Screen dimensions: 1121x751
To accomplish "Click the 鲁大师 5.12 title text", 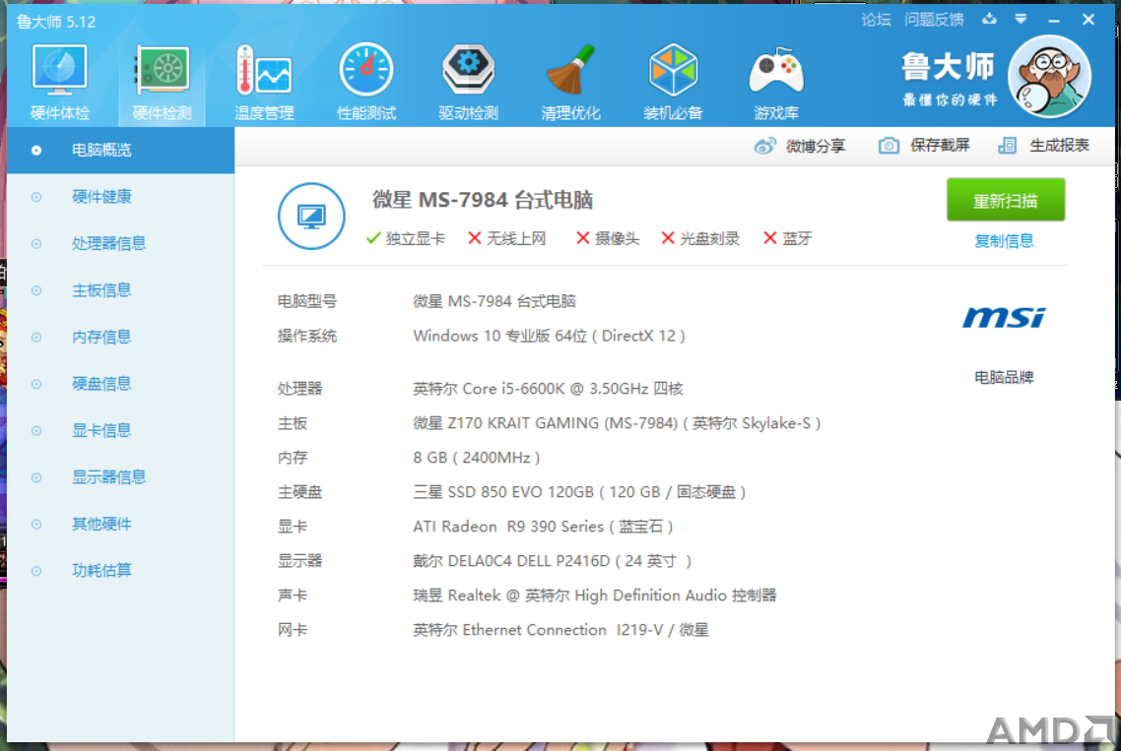I will pyautogui.click(x=56, y=22).
